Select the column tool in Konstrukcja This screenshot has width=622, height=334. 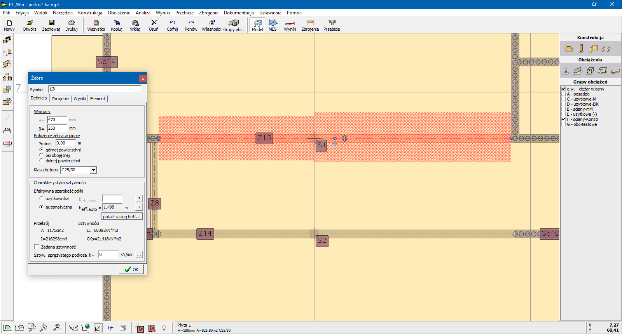click(581, 49)
